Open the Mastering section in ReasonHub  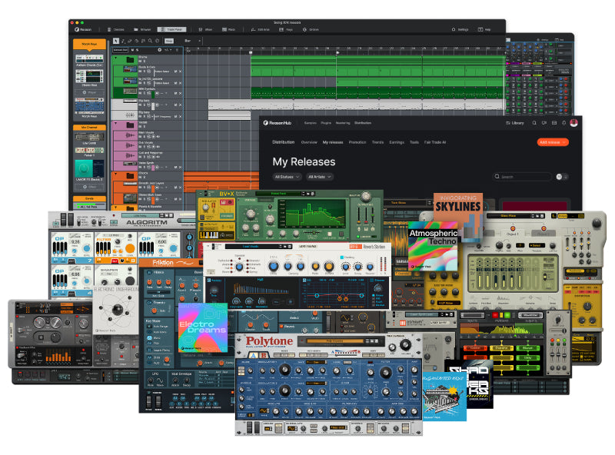(343, 123)
